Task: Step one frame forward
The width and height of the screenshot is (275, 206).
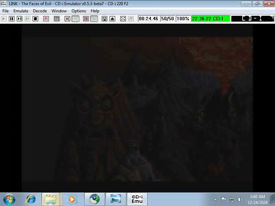Action: coord(20,19)
